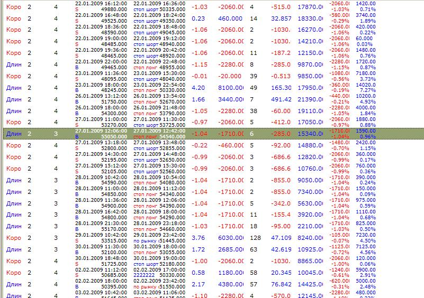This screenshot has height=298, width=424.
Task: Click the per-bar profit 42.619
Action: click(x=281, y=250)
